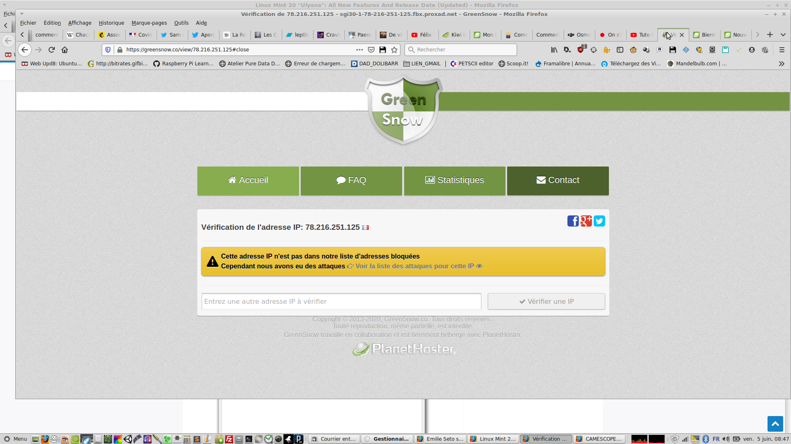
Task: Save page to Pocket icon
Action: [x=371, y=50]
